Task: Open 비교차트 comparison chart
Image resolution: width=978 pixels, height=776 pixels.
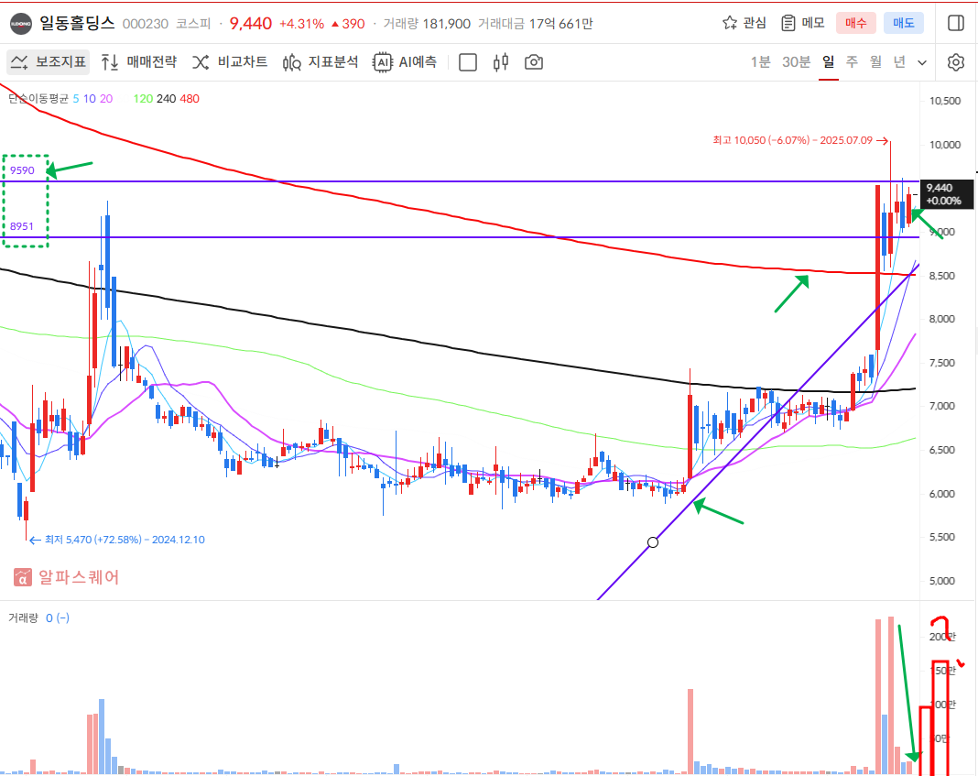Action: click(230, 61)
